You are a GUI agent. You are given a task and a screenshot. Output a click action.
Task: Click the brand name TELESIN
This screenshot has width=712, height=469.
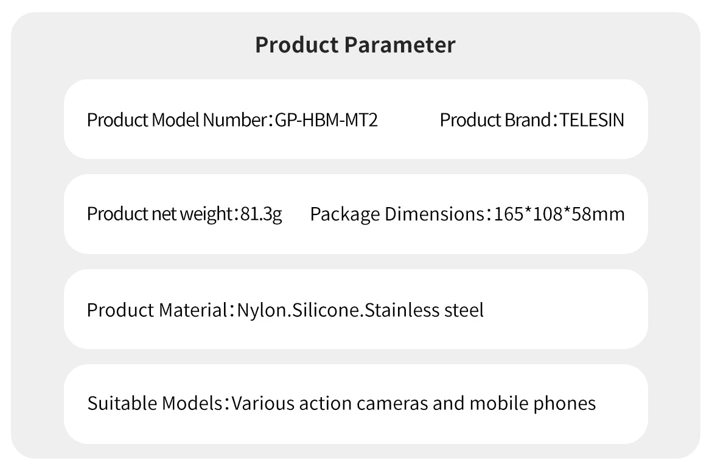592,120
